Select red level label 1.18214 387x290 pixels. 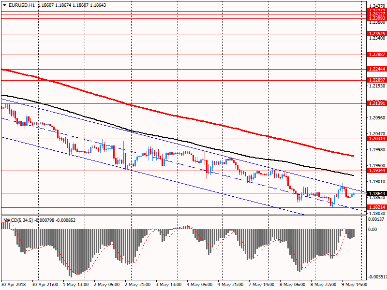click(377, 207)
